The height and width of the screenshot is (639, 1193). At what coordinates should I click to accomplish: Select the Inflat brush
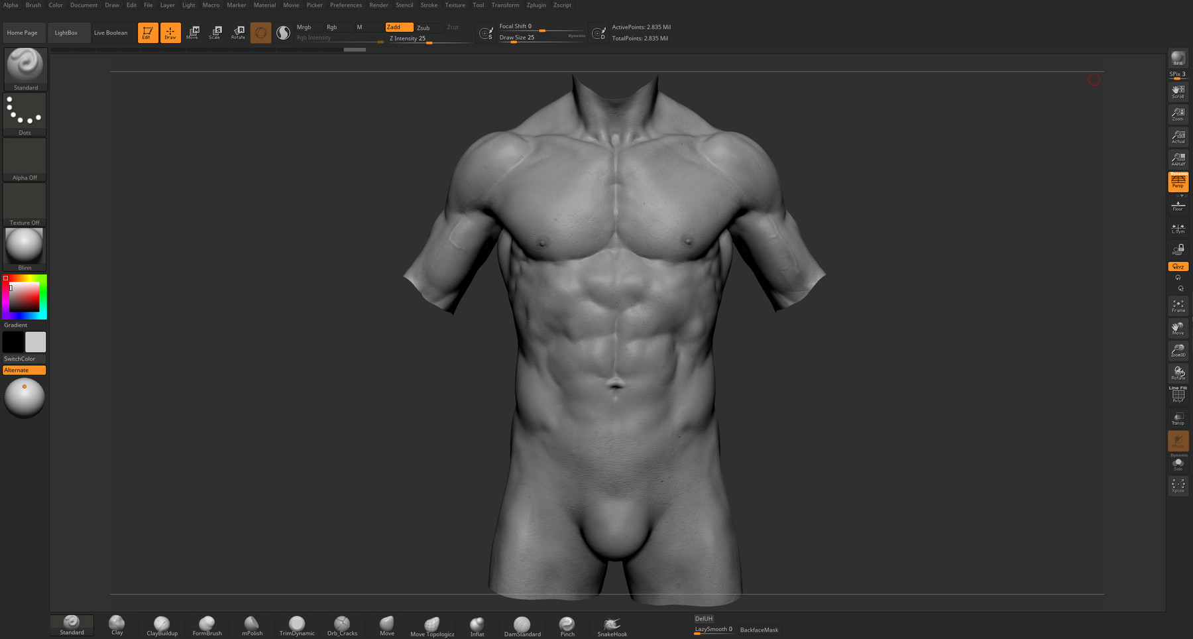(477, 624)
